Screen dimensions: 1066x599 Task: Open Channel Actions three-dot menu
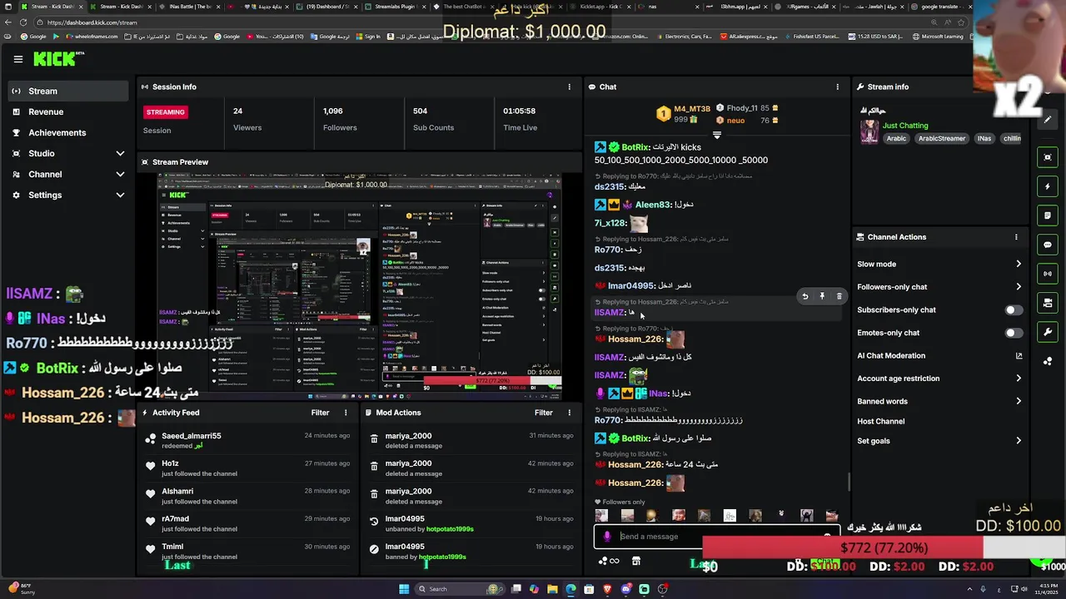coord(1016,237)
